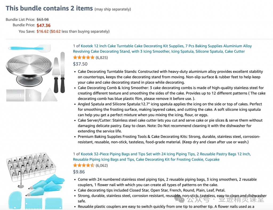Screen dimensions: 273x210
Task: Click the black-handled angled spatulas in the image
Action: 59,72
